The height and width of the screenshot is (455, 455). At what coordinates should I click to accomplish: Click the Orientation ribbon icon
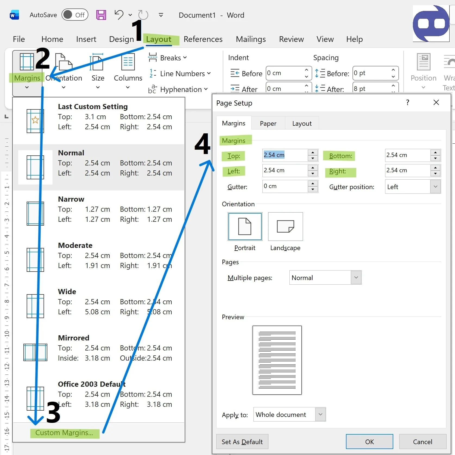(x=64, y=62)
